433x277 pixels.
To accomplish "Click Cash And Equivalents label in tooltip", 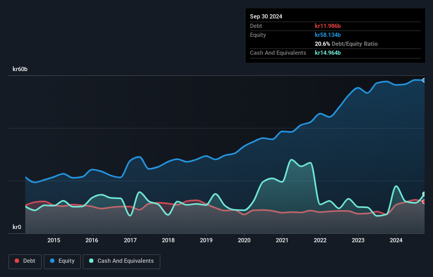I will coord(278,53).
